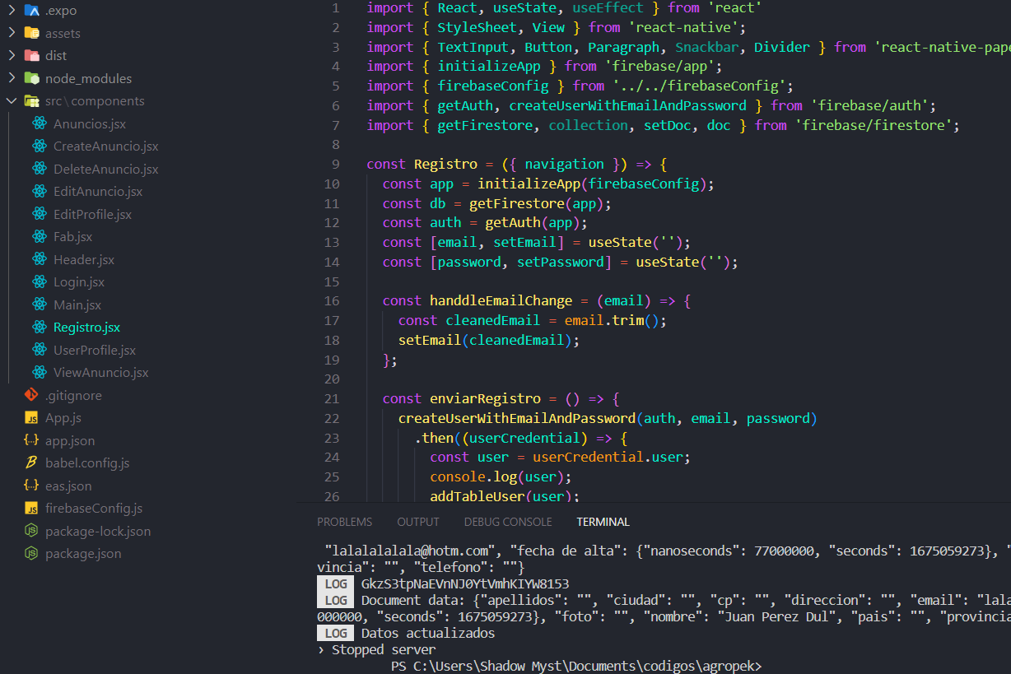Click React icon next to Main.jsx
Image resolution: width=1011 pixels, height=674 pixels.
40,304
